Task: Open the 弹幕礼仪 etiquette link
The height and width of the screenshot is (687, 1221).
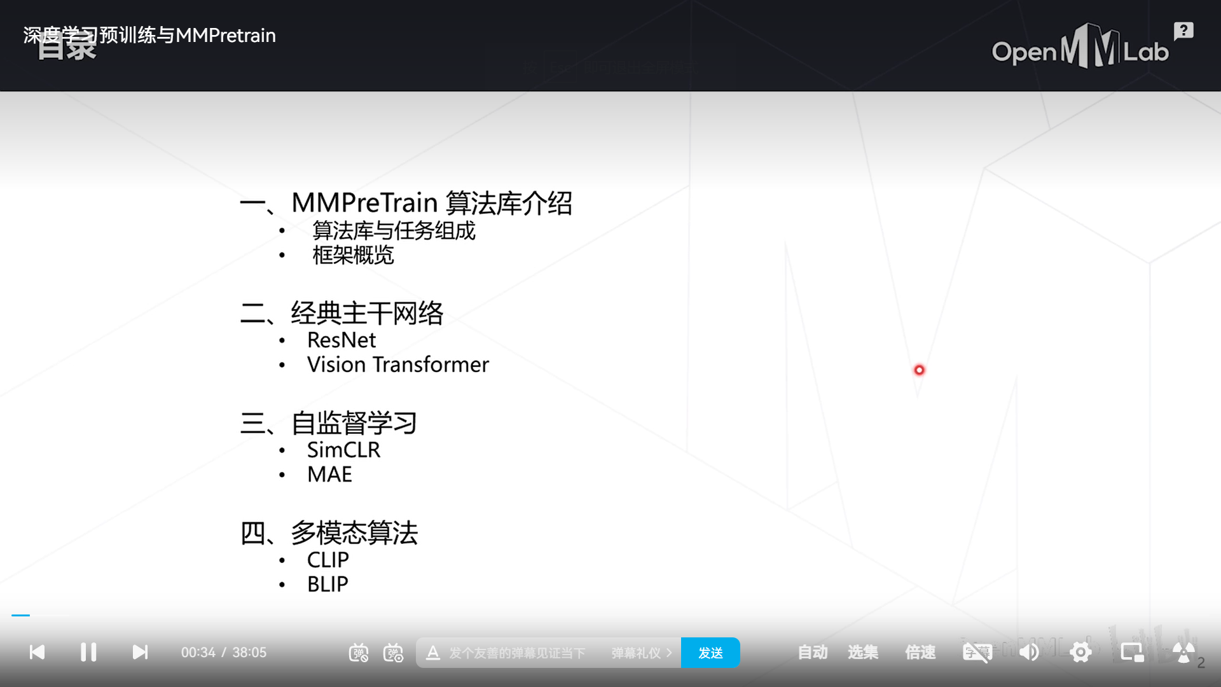Action: point(636,653)
